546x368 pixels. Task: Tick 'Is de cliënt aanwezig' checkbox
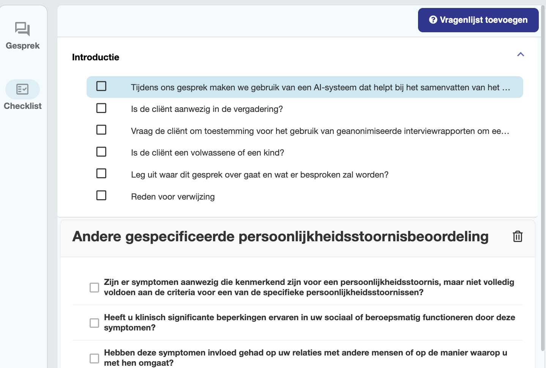101,108
